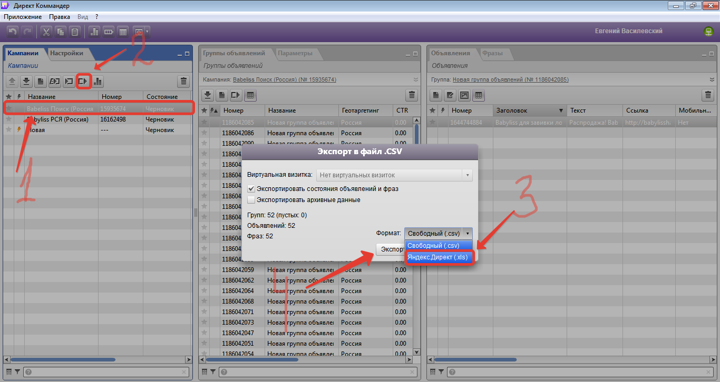
Task: Click the ad image icon in Объявления toolbar
Action: [x=464, y=95]
